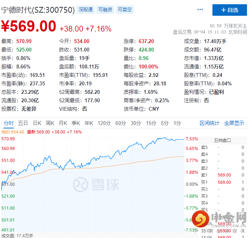This screenshot has width=252, height=238.
Task: Click the 量比 value 0.96
Action: click(x=144, y=58)
